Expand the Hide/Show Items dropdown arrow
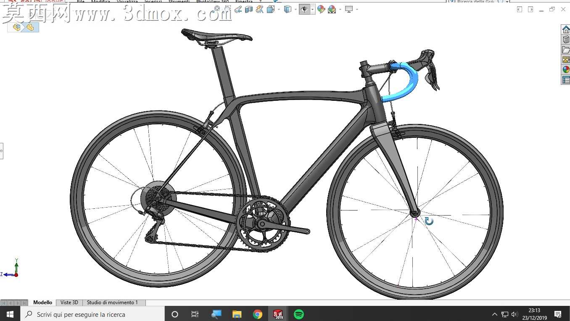570x321 pixels. (312, 9)
